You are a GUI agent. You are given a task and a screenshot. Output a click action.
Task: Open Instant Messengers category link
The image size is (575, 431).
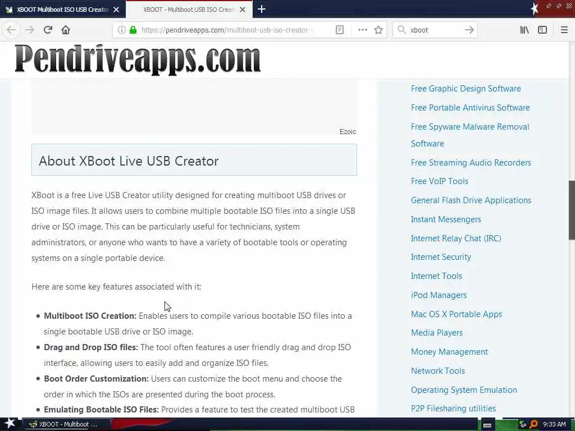click(x=446, y=219)
